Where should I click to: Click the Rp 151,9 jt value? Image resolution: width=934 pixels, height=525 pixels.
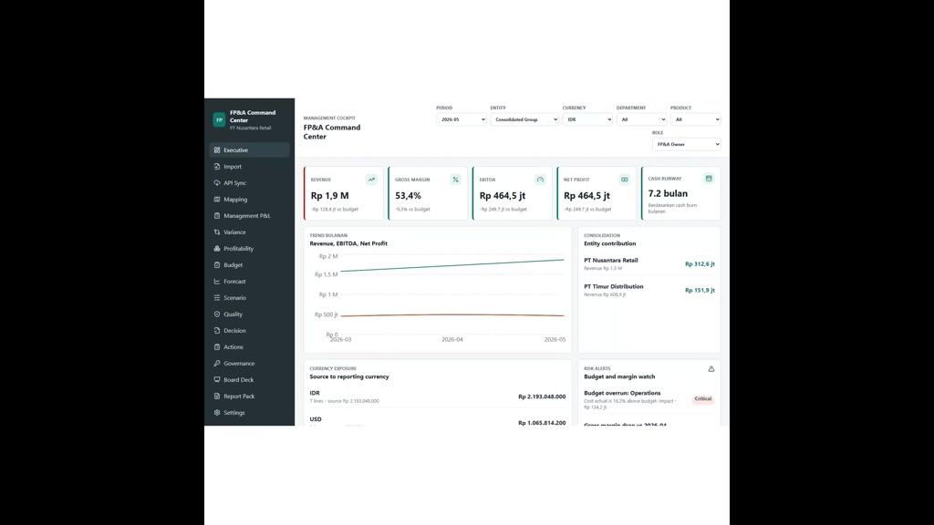coord(700,290)
